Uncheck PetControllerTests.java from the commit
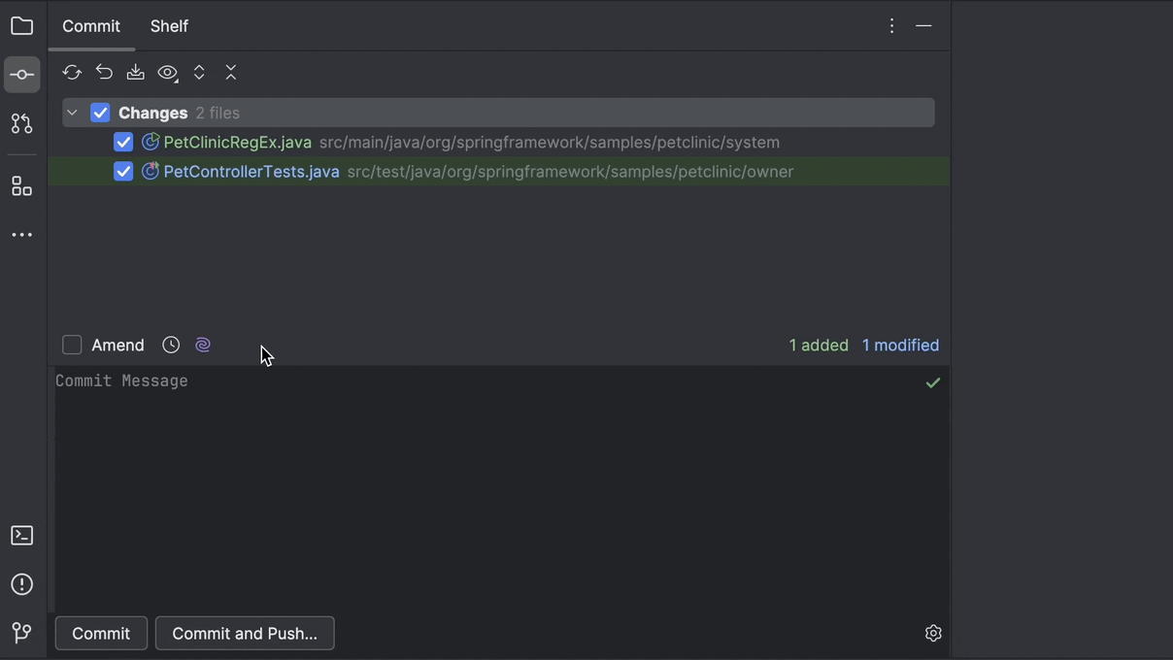Image resolution: width=1173 pixels, height=660 pixels. click(x=123, y=171)
